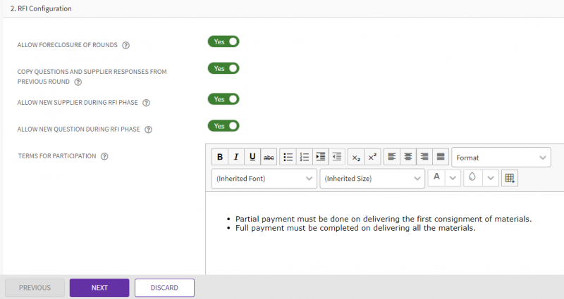
Task: Apply strikethrough to text
Action: click(269, 157)
